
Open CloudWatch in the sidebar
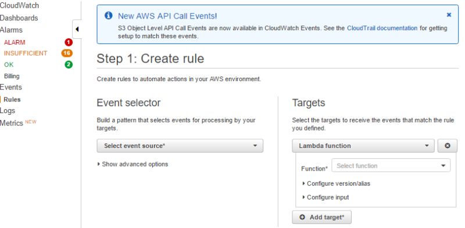[19, 6]
